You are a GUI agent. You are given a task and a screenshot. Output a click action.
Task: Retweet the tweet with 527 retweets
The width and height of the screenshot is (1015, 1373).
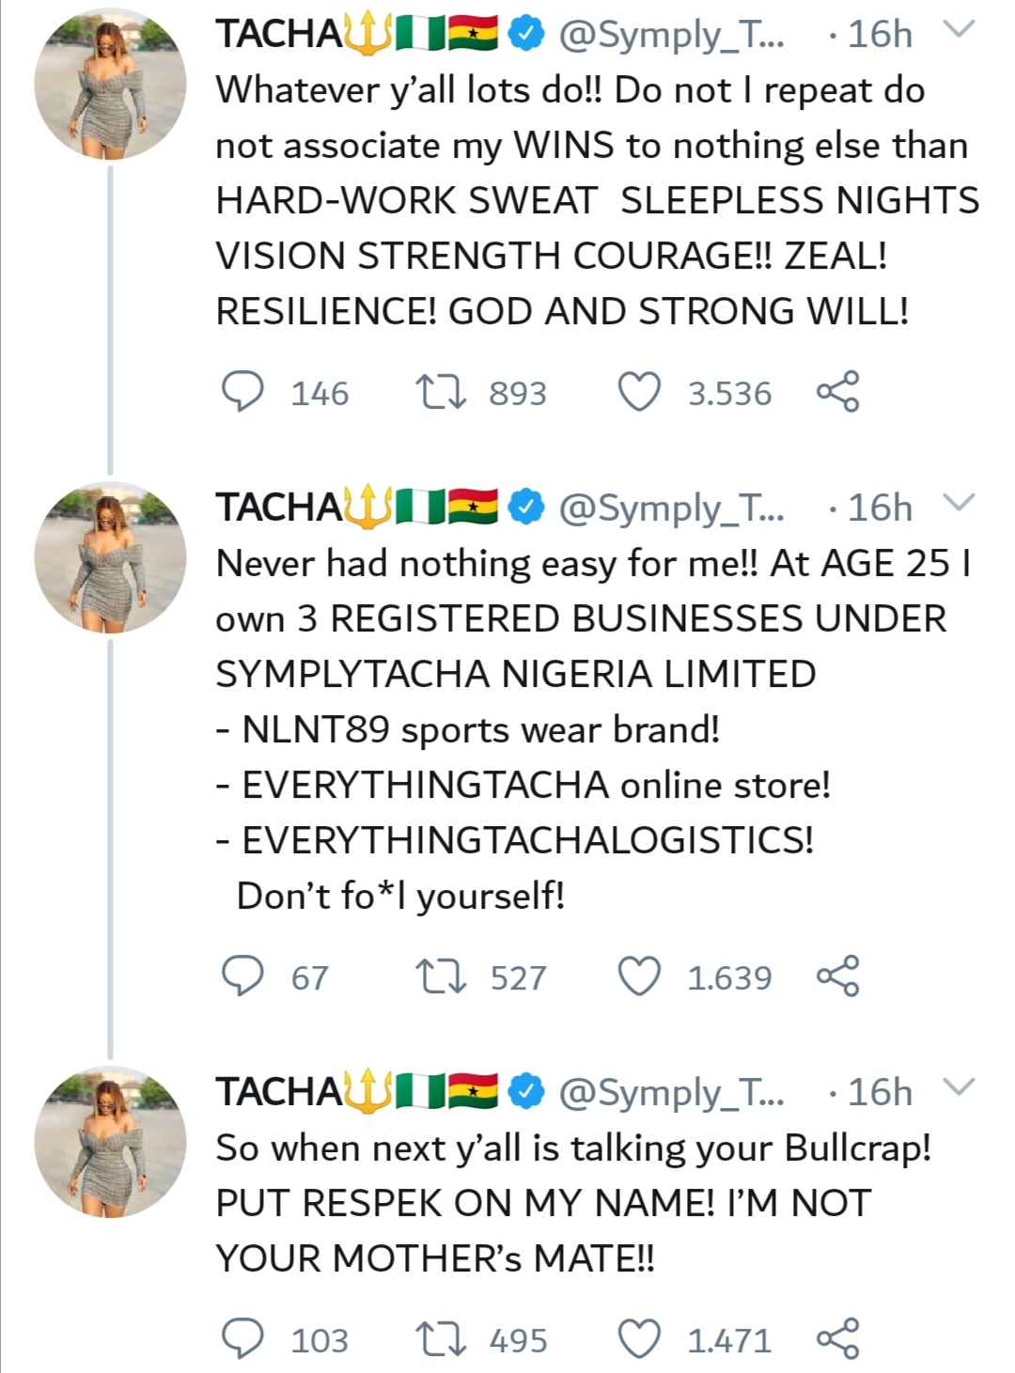[x=441, y=976]
